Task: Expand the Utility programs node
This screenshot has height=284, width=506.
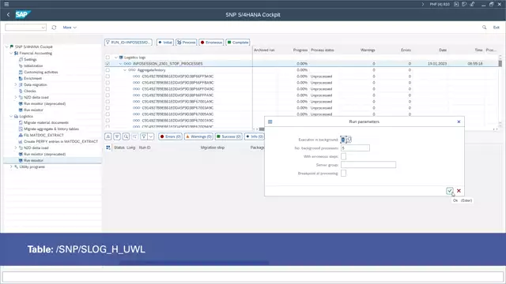Action: (11, 166)
